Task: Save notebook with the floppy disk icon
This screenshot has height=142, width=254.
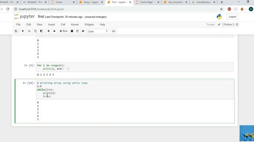Action: (16, 31)
